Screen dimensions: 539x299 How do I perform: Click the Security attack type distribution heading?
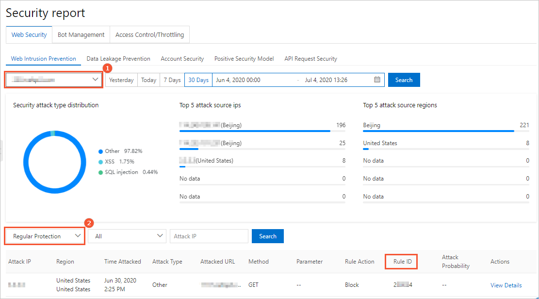[x=56, y=105]
